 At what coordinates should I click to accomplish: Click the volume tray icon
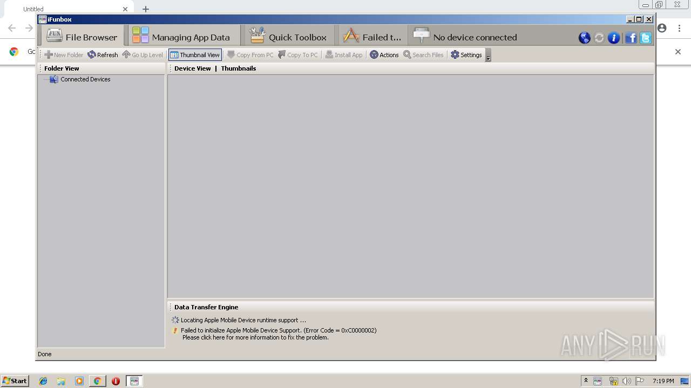(626, 381)
